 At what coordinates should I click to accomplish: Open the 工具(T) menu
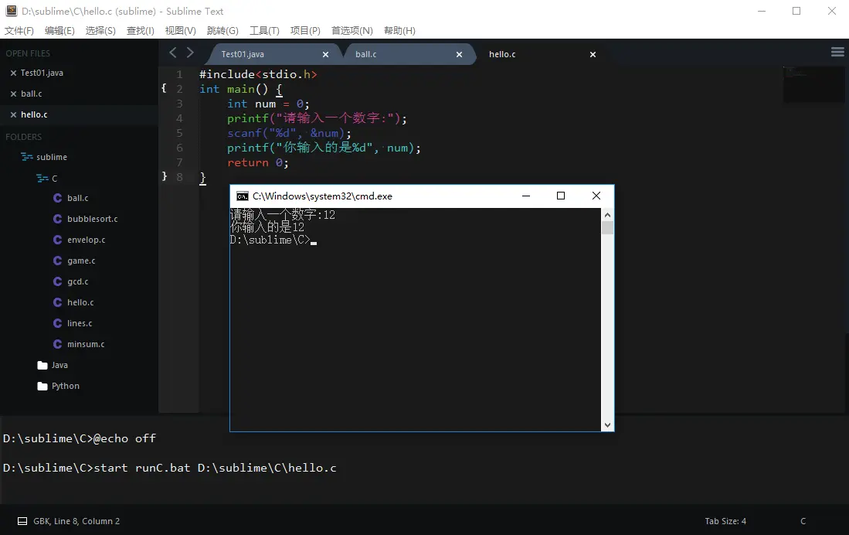click(x=264, y=31)
